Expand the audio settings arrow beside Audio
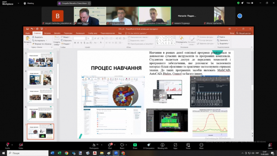The width and height of the screenshot is (277, 156). tap(12, 145)
